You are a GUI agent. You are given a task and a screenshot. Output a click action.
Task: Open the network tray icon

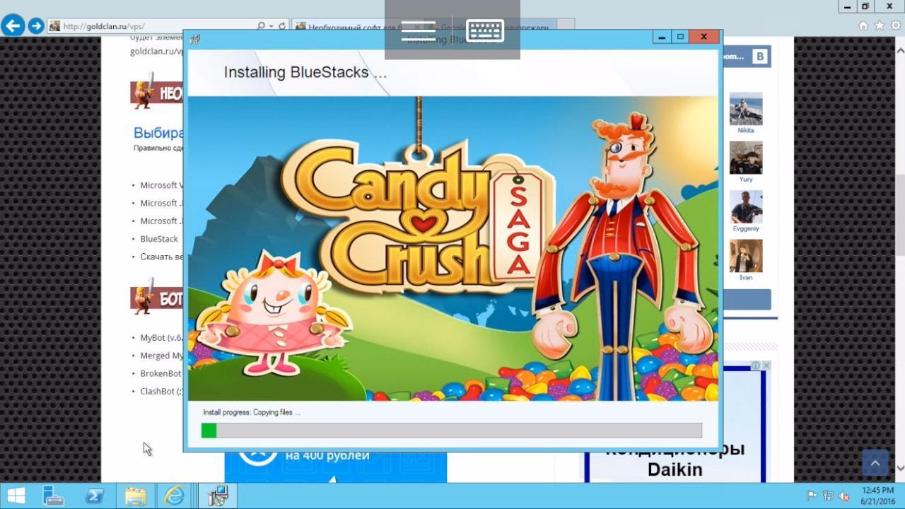tap(828, 496)
